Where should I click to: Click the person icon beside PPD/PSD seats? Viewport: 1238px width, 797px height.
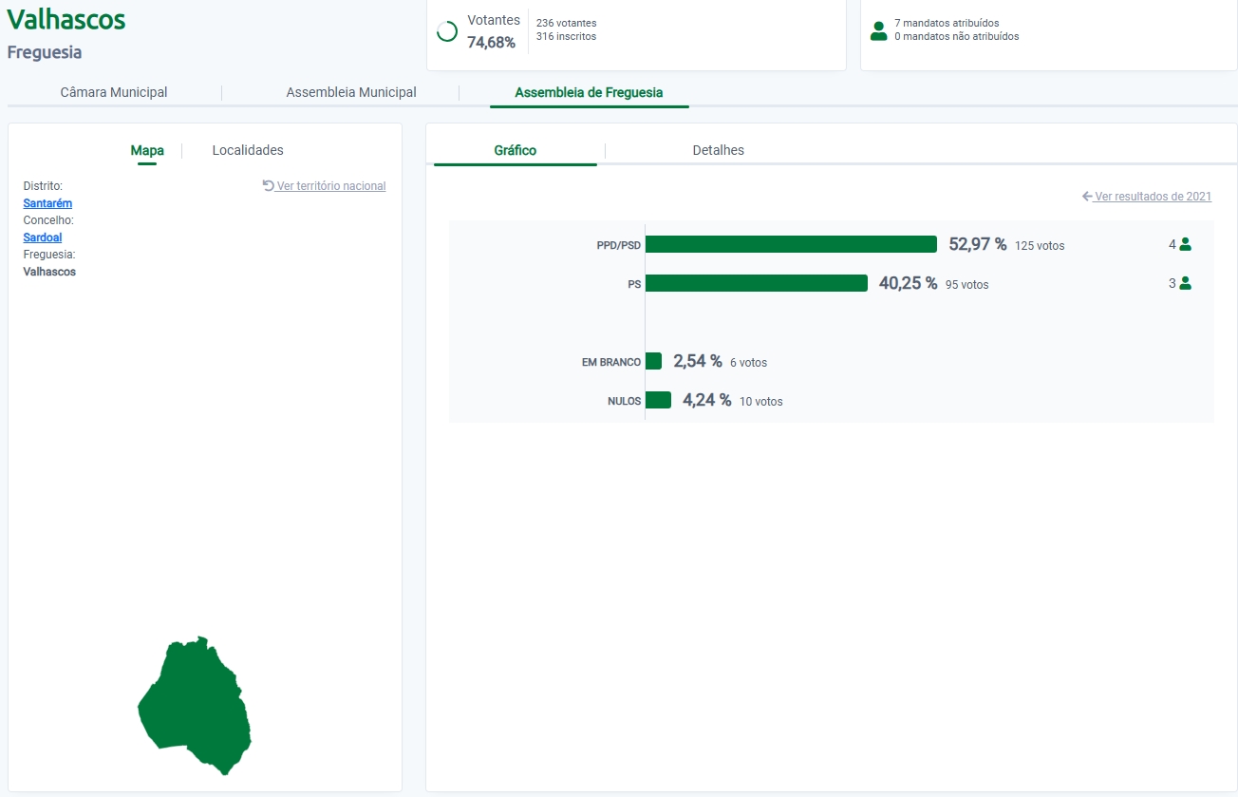click(x=1185, y=244)
